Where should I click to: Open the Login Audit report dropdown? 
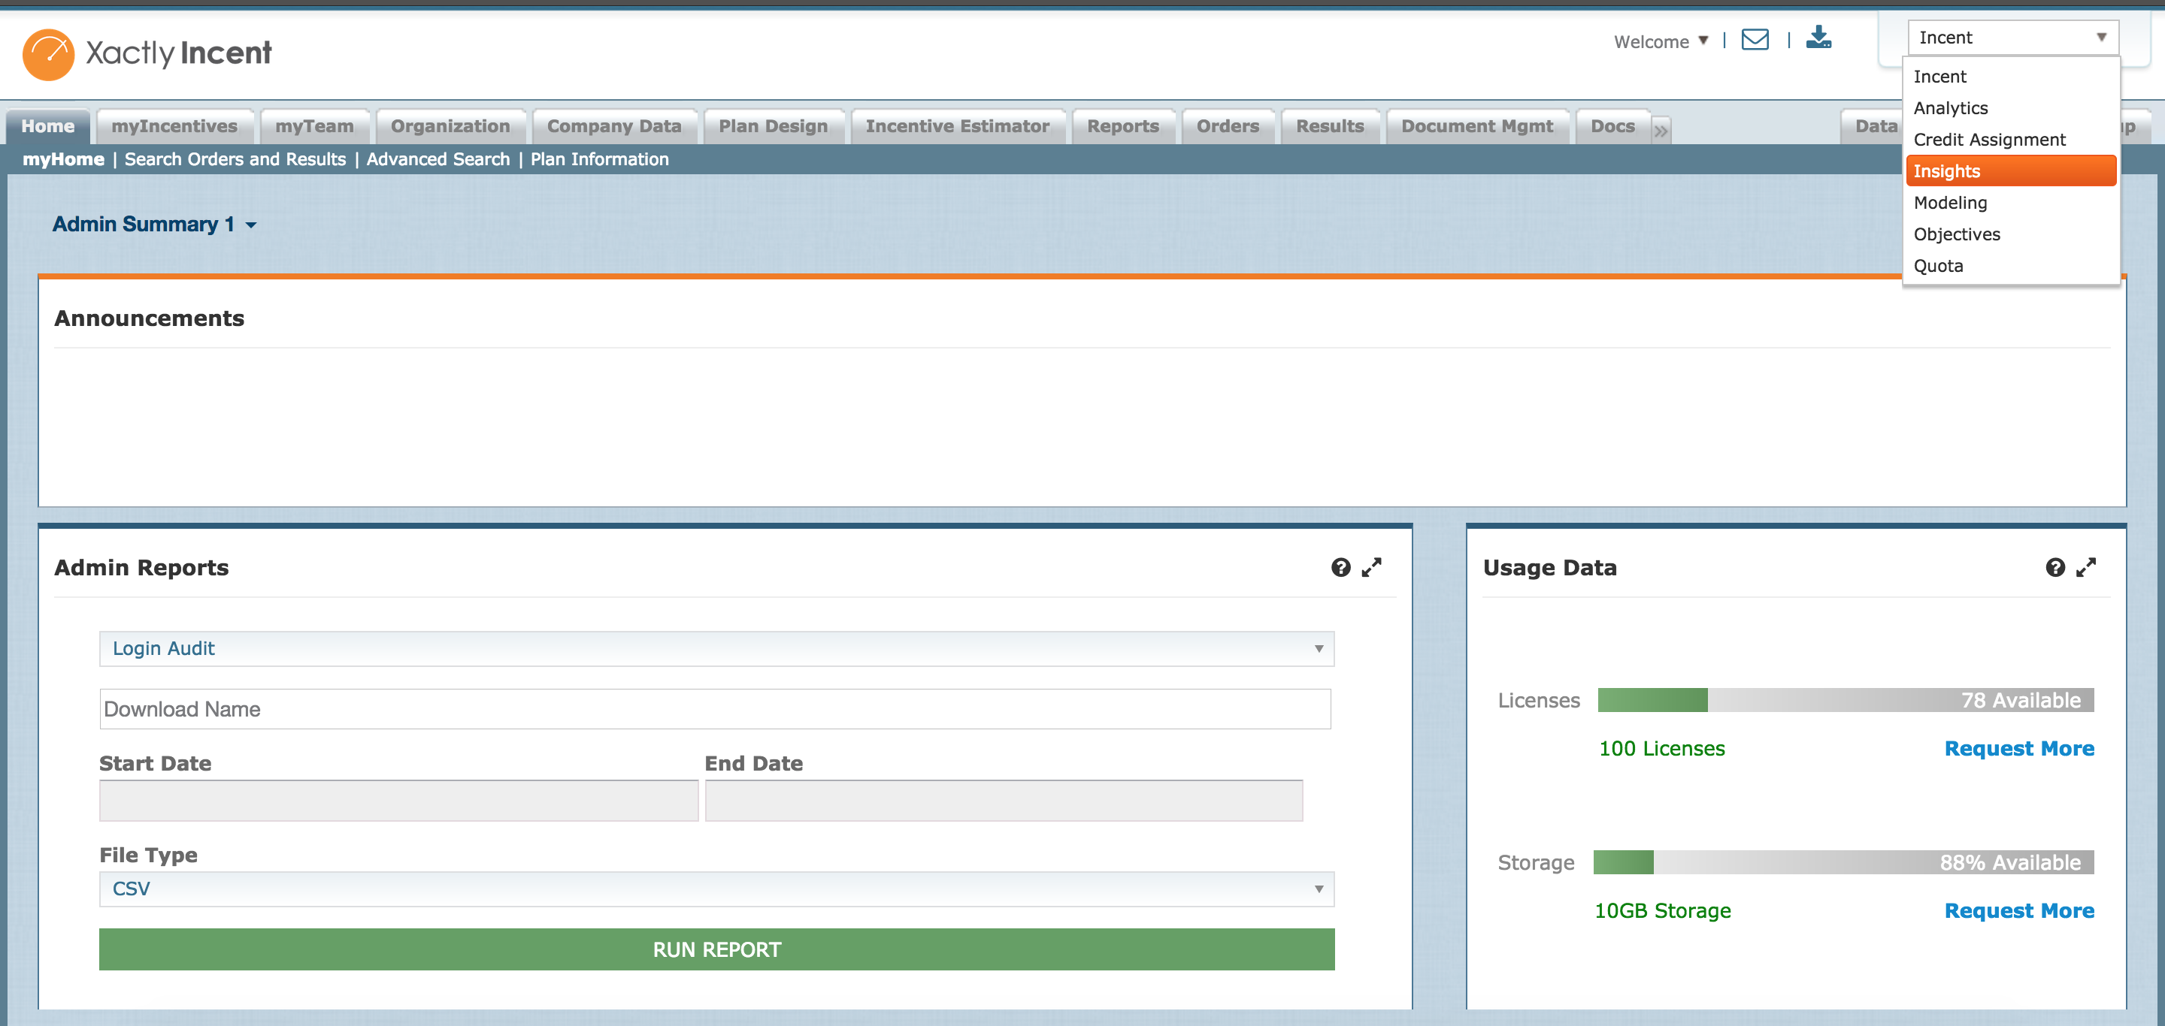pos(716,648)
